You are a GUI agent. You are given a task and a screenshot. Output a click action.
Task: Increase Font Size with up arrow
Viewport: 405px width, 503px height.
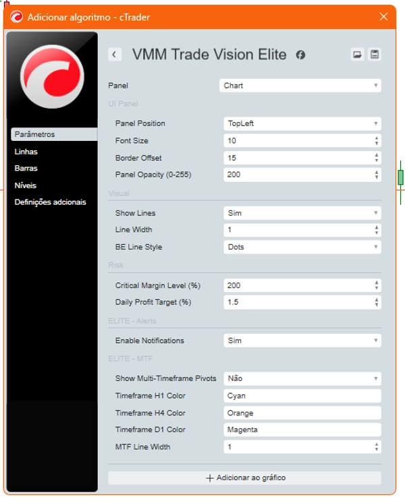click(377, 138)
